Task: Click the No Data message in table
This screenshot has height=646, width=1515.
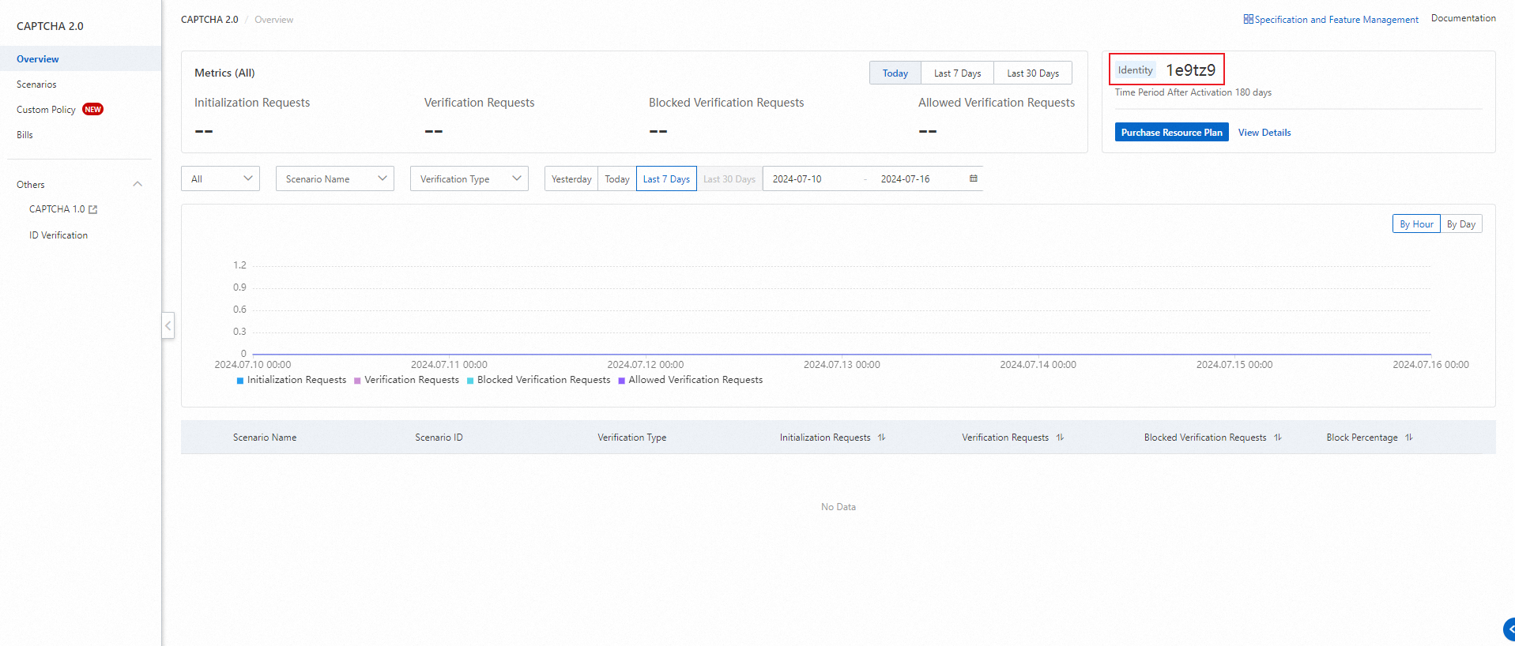Action: 839,507
